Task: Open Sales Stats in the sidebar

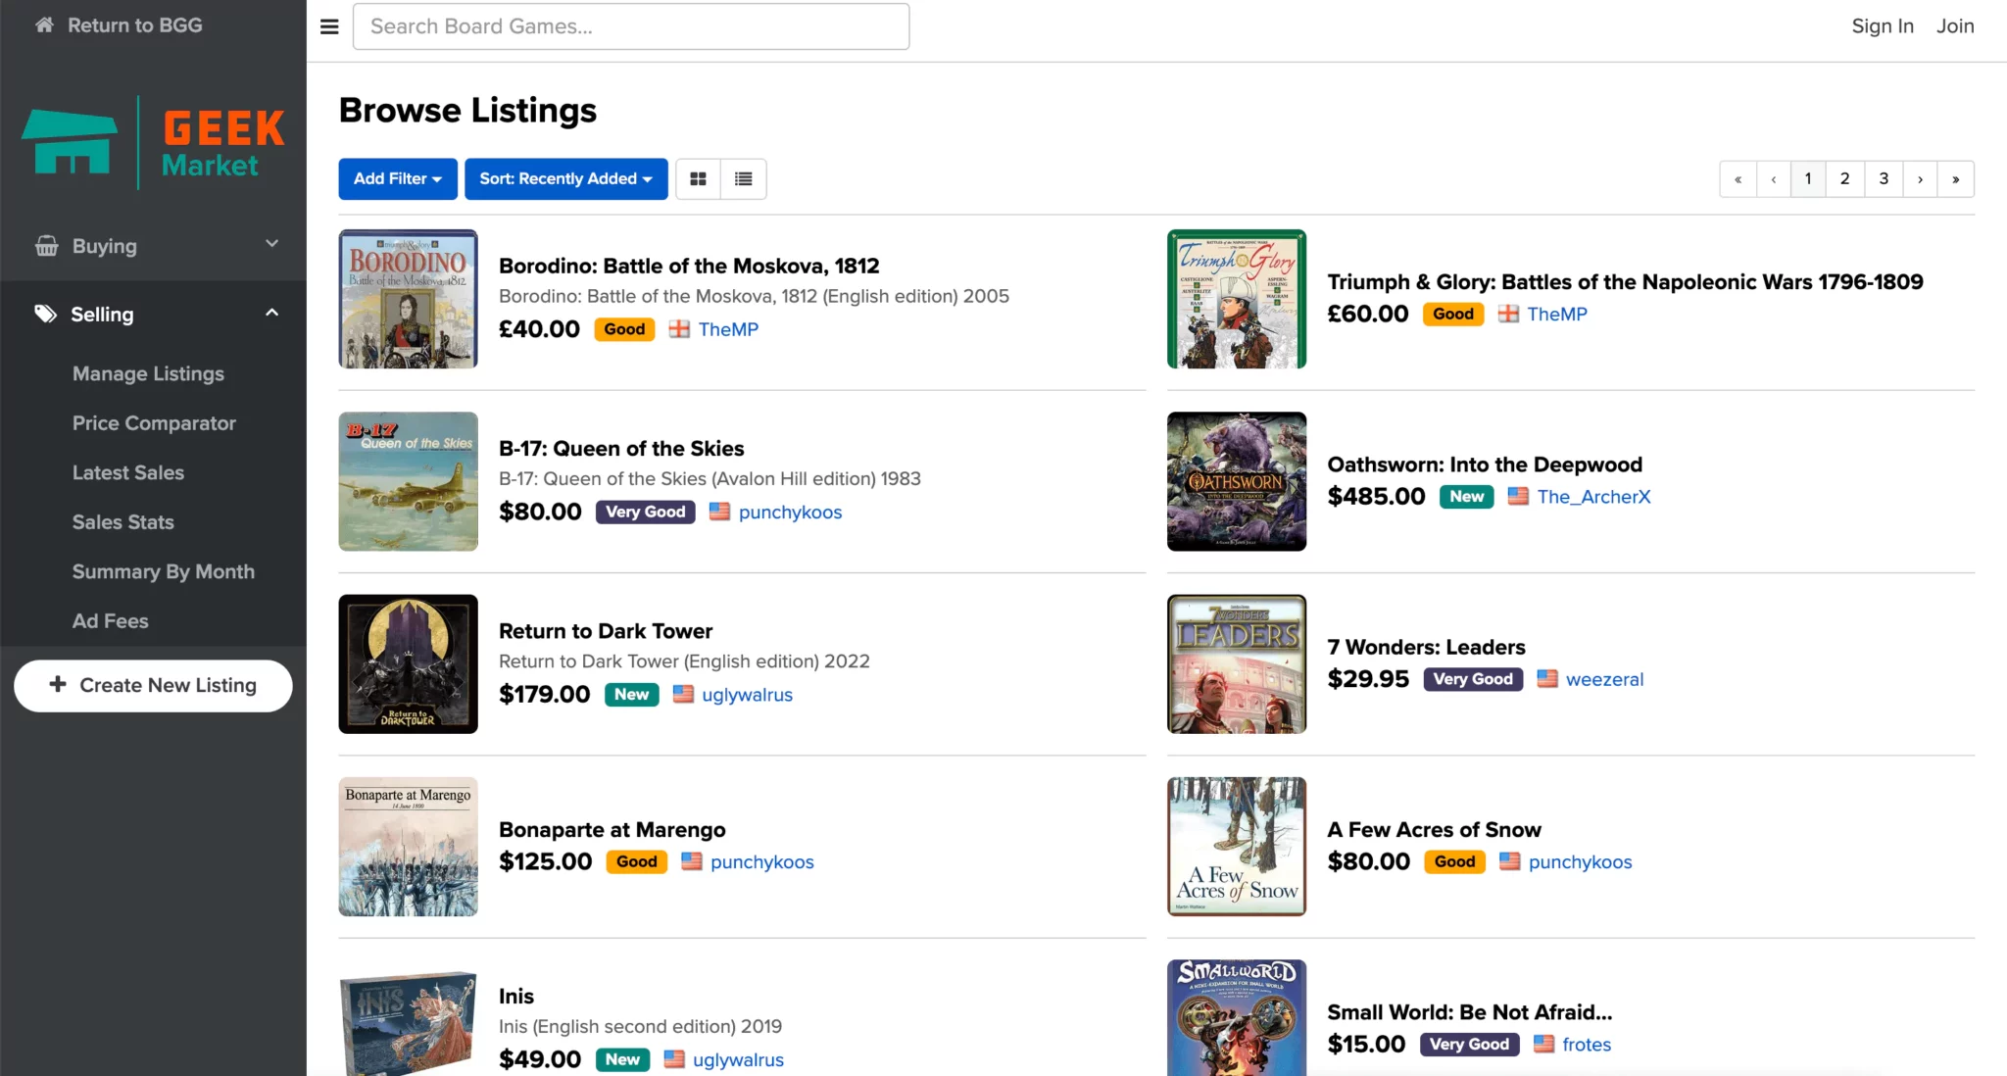Action: [x=123, y=521]
